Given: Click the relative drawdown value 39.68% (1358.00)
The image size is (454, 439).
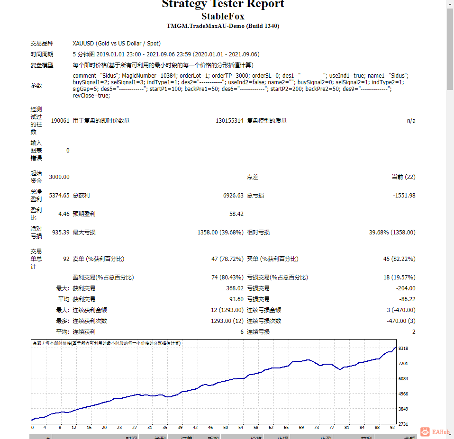Looking at the screenshot, I should click(x=392, y=233).
